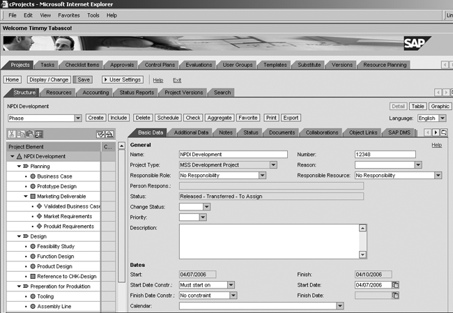Viewport: 453px width, 313px height.
Task: Click the Produkt Requirements diamond icon
Action: (40, 227)
